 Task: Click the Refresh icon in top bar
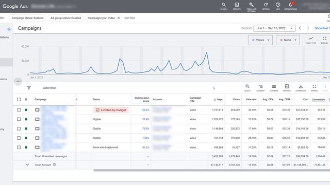point(266,6)
